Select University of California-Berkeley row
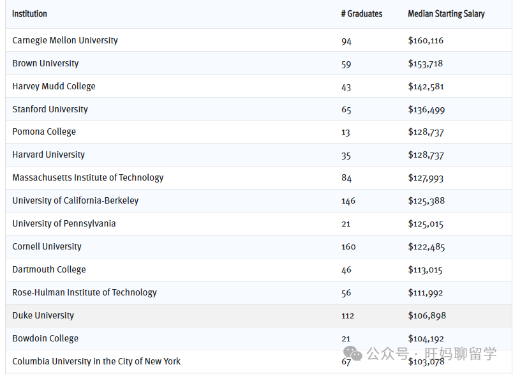This screenshot has width=513, height=374. click(x=75, y=200)
